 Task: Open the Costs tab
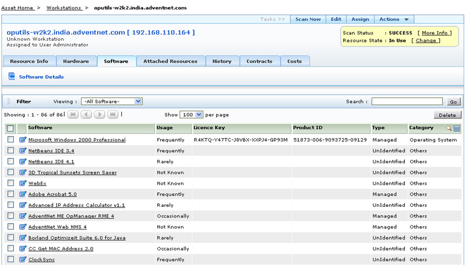(295, 61)
